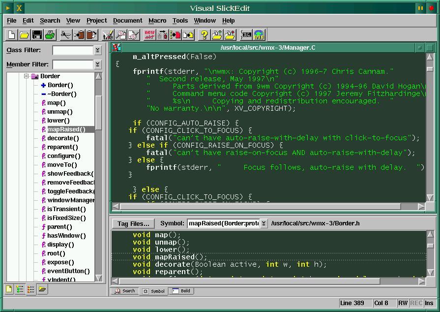
Task: Toggle the RW read-write status indicator
Action: (x=403, y=303)
